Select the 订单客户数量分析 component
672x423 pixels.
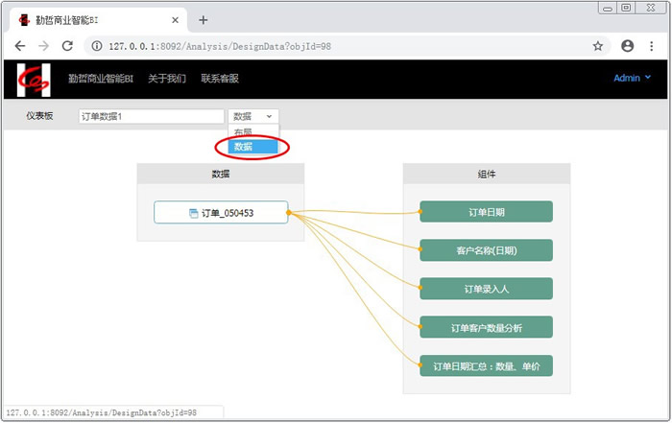[486, 327]
